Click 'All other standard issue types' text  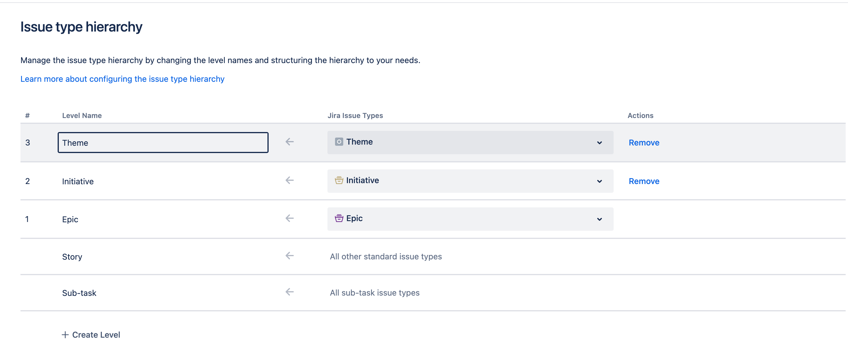click(386, 256)
